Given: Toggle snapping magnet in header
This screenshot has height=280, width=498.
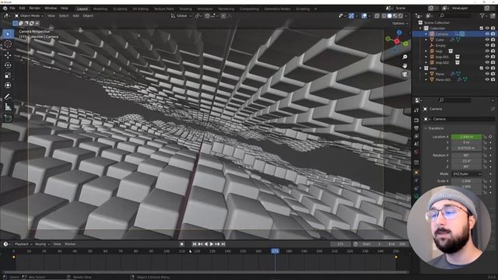Looking at the screenshot, I should (x=207, y=16).
